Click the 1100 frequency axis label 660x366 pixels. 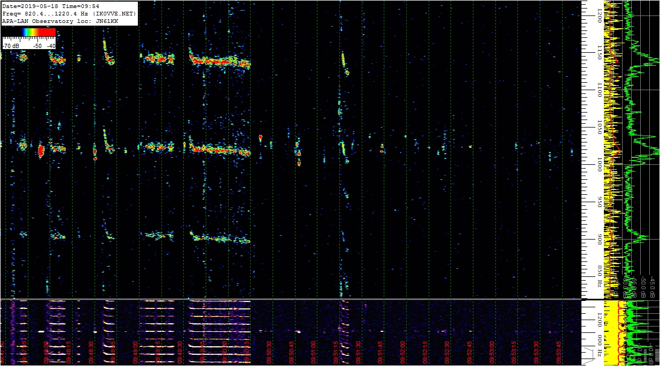click(x=600, y=90)
